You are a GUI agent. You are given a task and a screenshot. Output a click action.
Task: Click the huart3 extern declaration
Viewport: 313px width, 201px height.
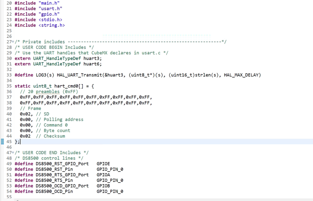(58, 59)
